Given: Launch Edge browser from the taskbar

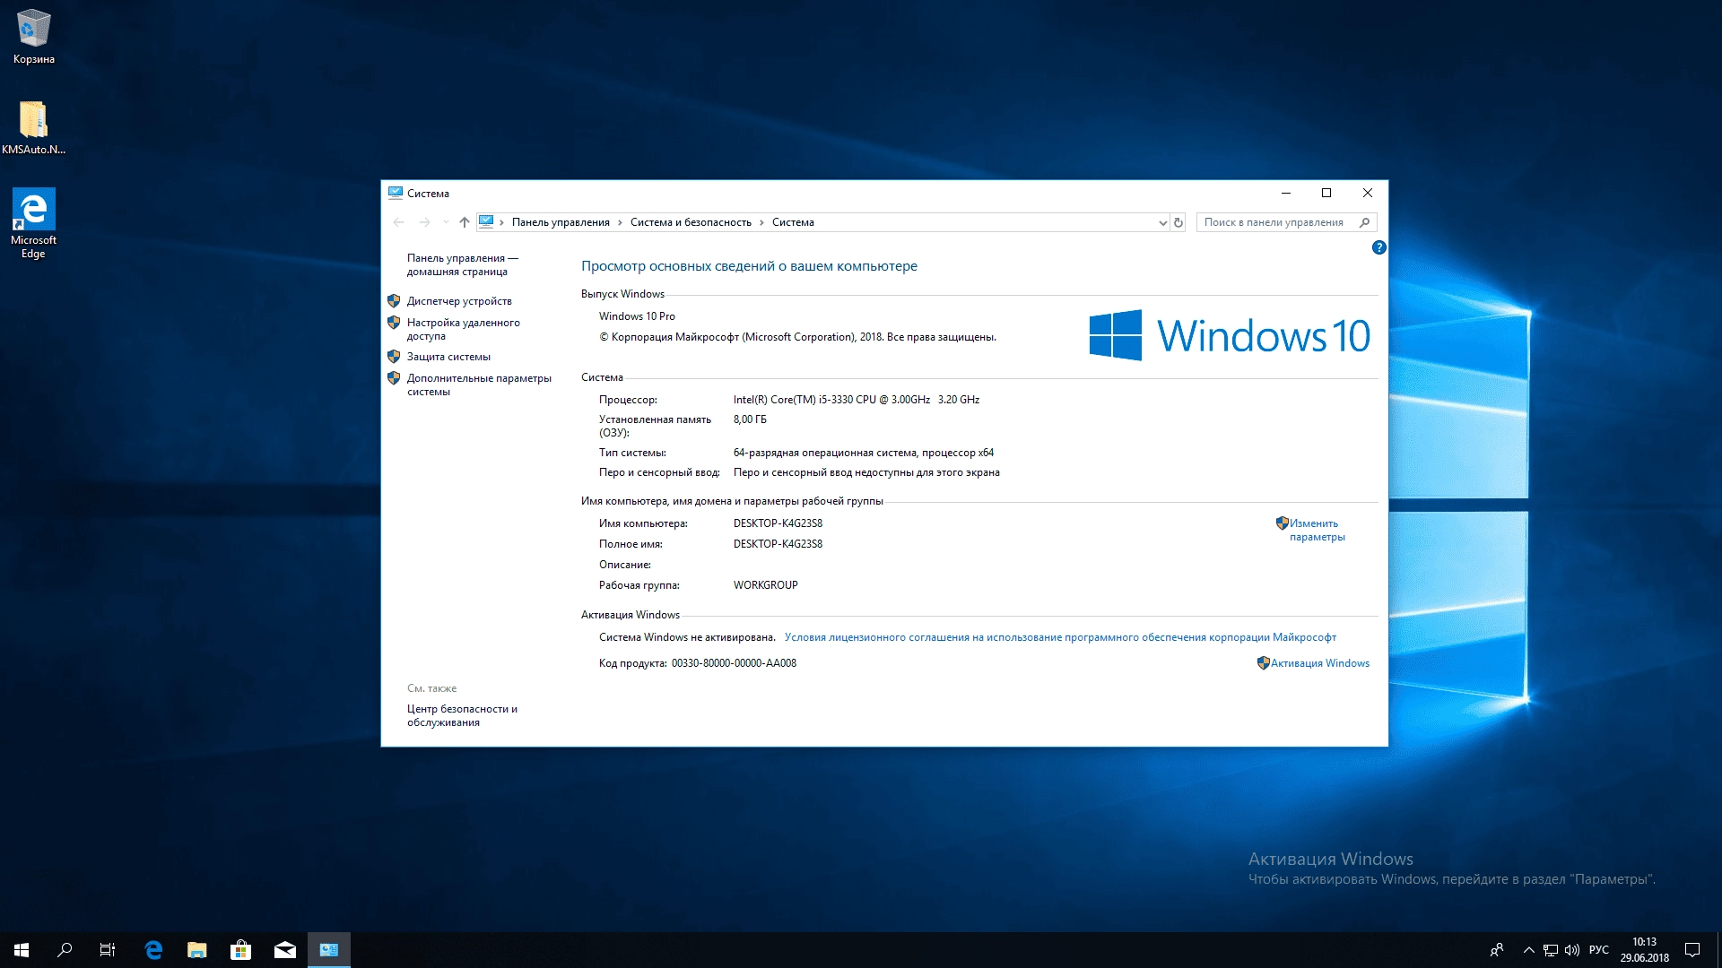Looking at the screenshot, I should click(153, 950).
